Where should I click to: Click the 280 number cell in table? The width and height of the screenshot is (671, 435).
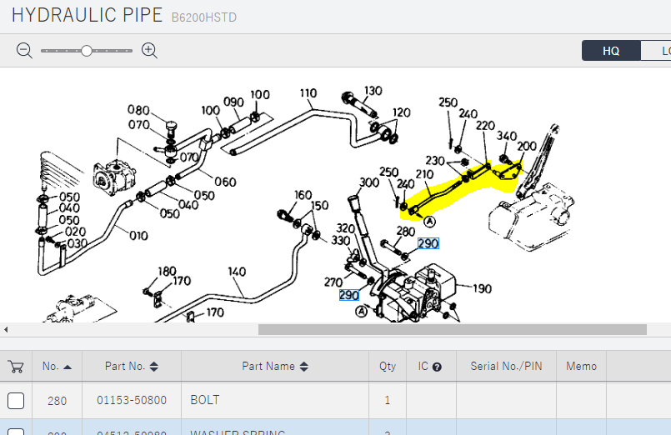[57, 401]
